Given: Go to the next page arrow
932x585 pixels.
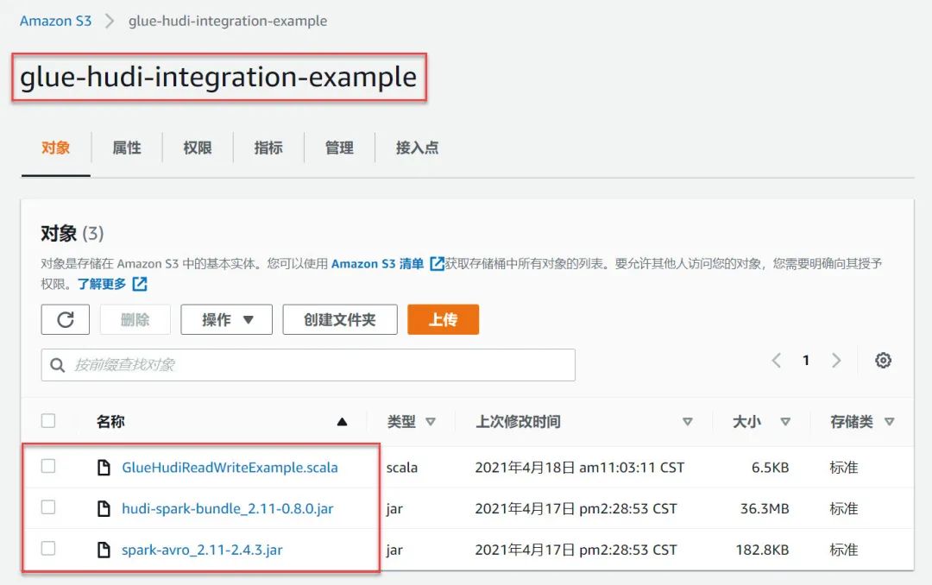Looking at the screenshot, I should pos(836,361).
